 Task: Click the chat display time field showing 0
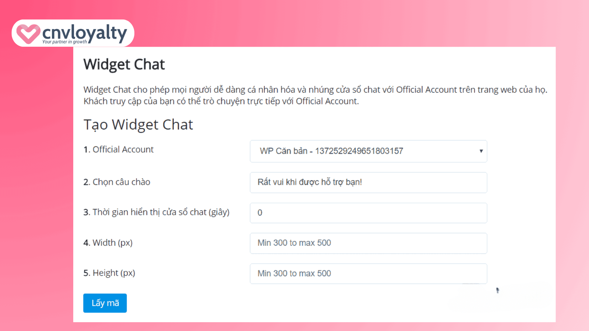coord(368,213)
